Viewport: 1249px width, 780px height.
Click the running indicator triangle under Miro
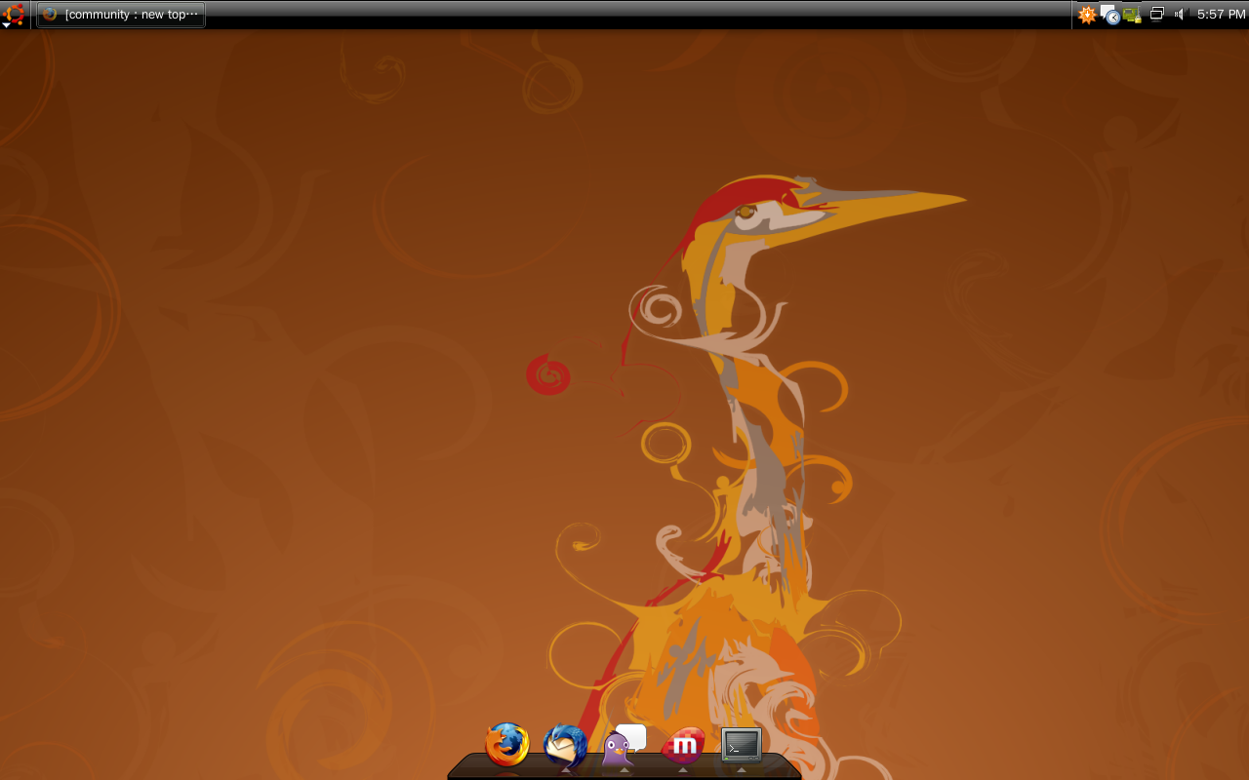point(683,770)
